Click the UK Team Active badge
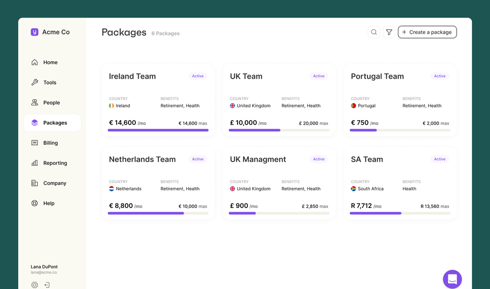This screenshot has width=490, height=289. [319, 76]
